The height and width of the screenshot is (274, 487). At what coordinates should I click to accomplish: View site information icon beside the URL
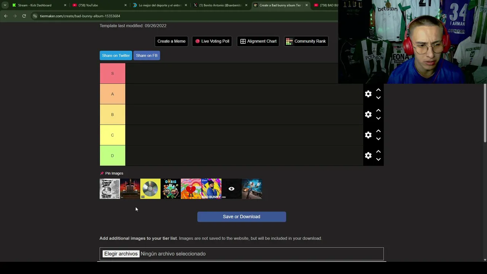point(35,16)
